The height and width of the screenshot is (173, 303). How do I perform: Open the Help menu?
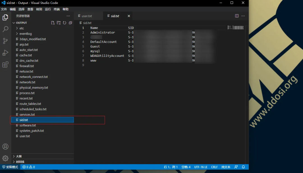pos(65,9)
